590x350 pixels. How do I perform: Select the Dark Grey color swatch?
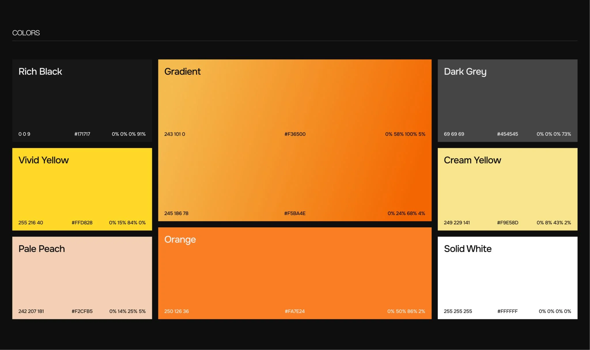(508, 100)
